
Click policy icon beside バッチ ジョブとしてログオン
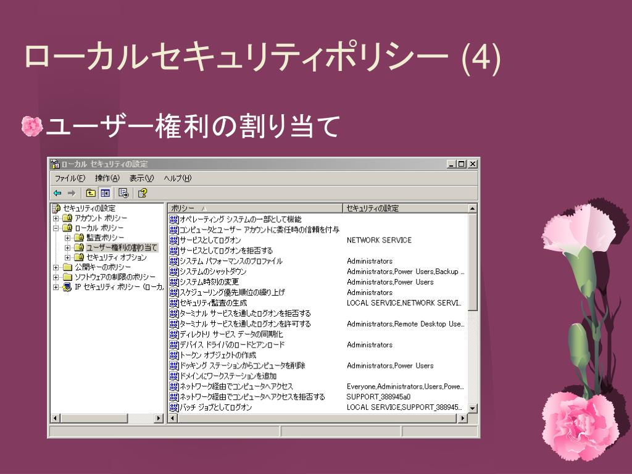tap(173, 407)
